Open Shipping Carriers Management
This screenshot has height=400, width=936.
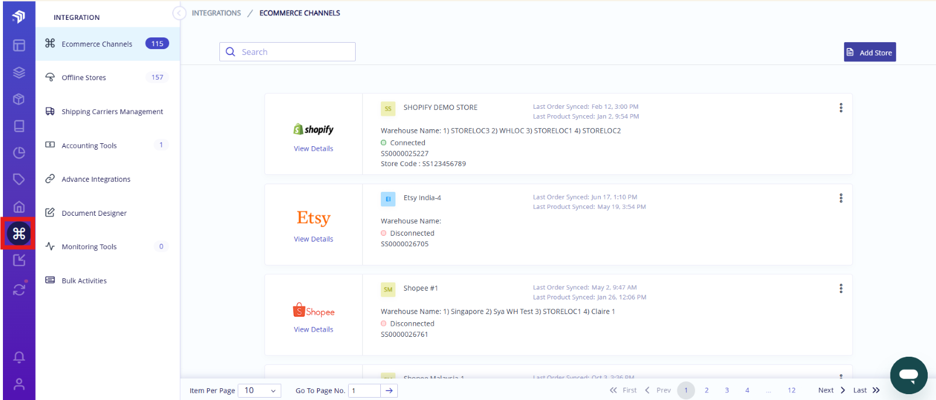point(108,111)
